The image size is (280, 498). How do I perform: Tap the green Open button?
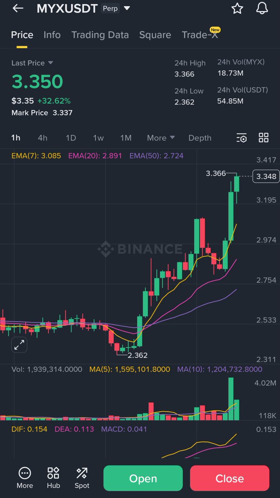coord(143,478)
